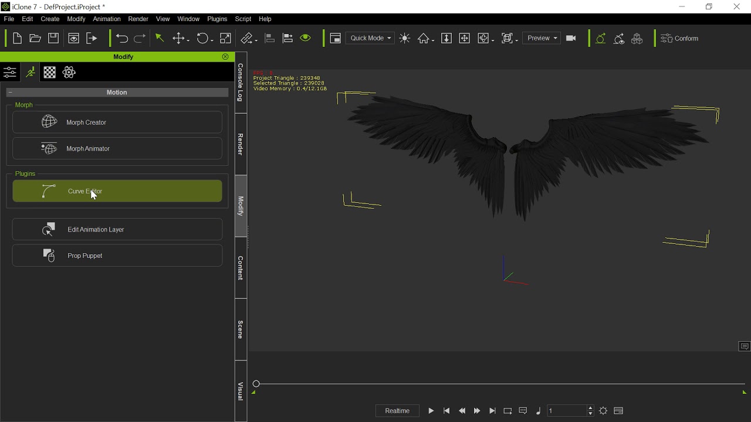Activate the Scale tool

coord(225,38)
